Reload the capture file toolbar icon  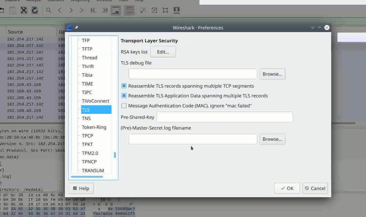tap(35, 10)
